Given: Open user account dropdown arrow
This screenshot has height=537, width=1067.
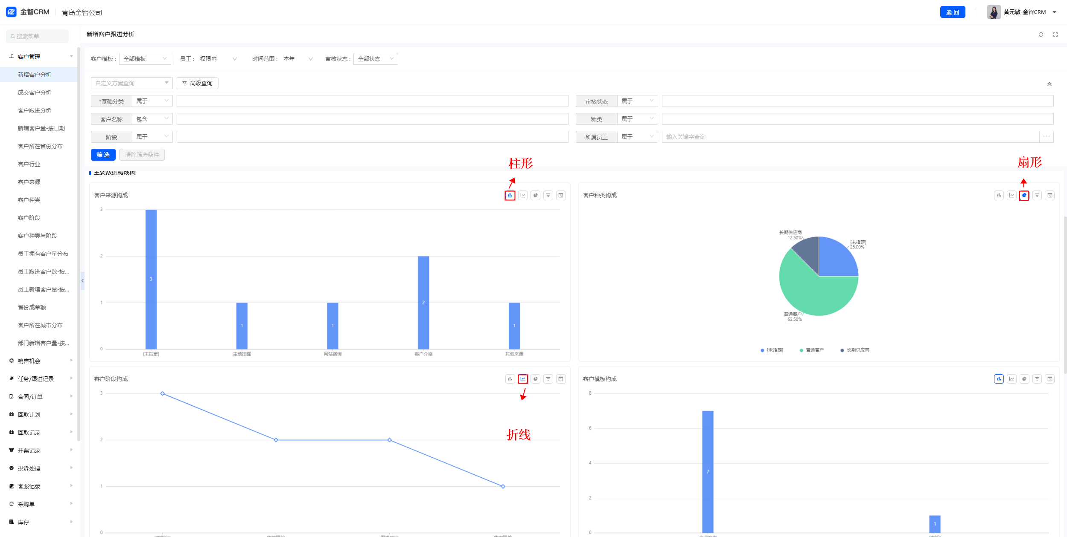Looking at the screenshot, I should click(1055, 12).
